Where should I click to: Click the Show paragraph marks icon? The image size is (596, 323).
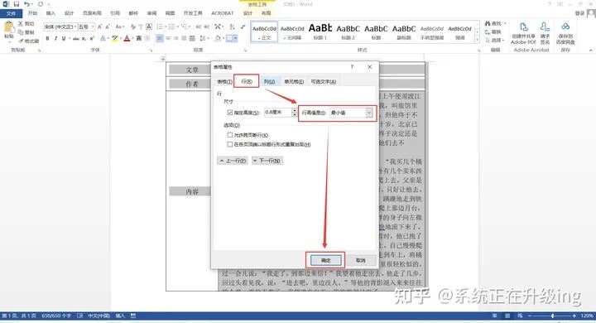pos(243,27)
